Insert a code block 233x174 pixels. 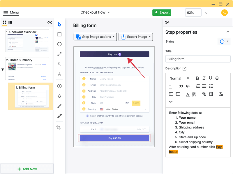188,86
